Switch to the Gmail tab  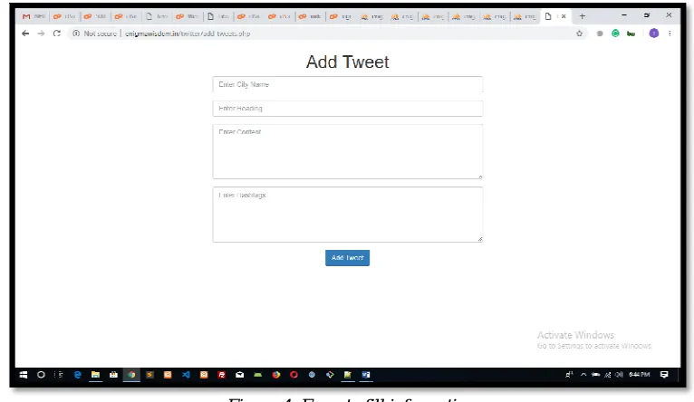click(34, 16)
